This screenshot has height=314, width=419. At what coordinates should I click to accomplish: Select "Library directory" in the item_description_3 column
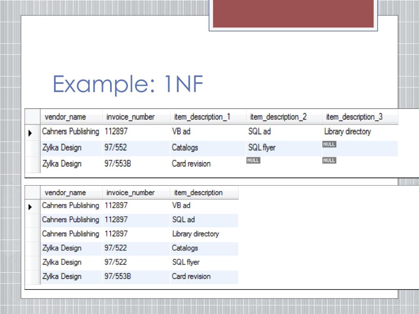(347, 131)
